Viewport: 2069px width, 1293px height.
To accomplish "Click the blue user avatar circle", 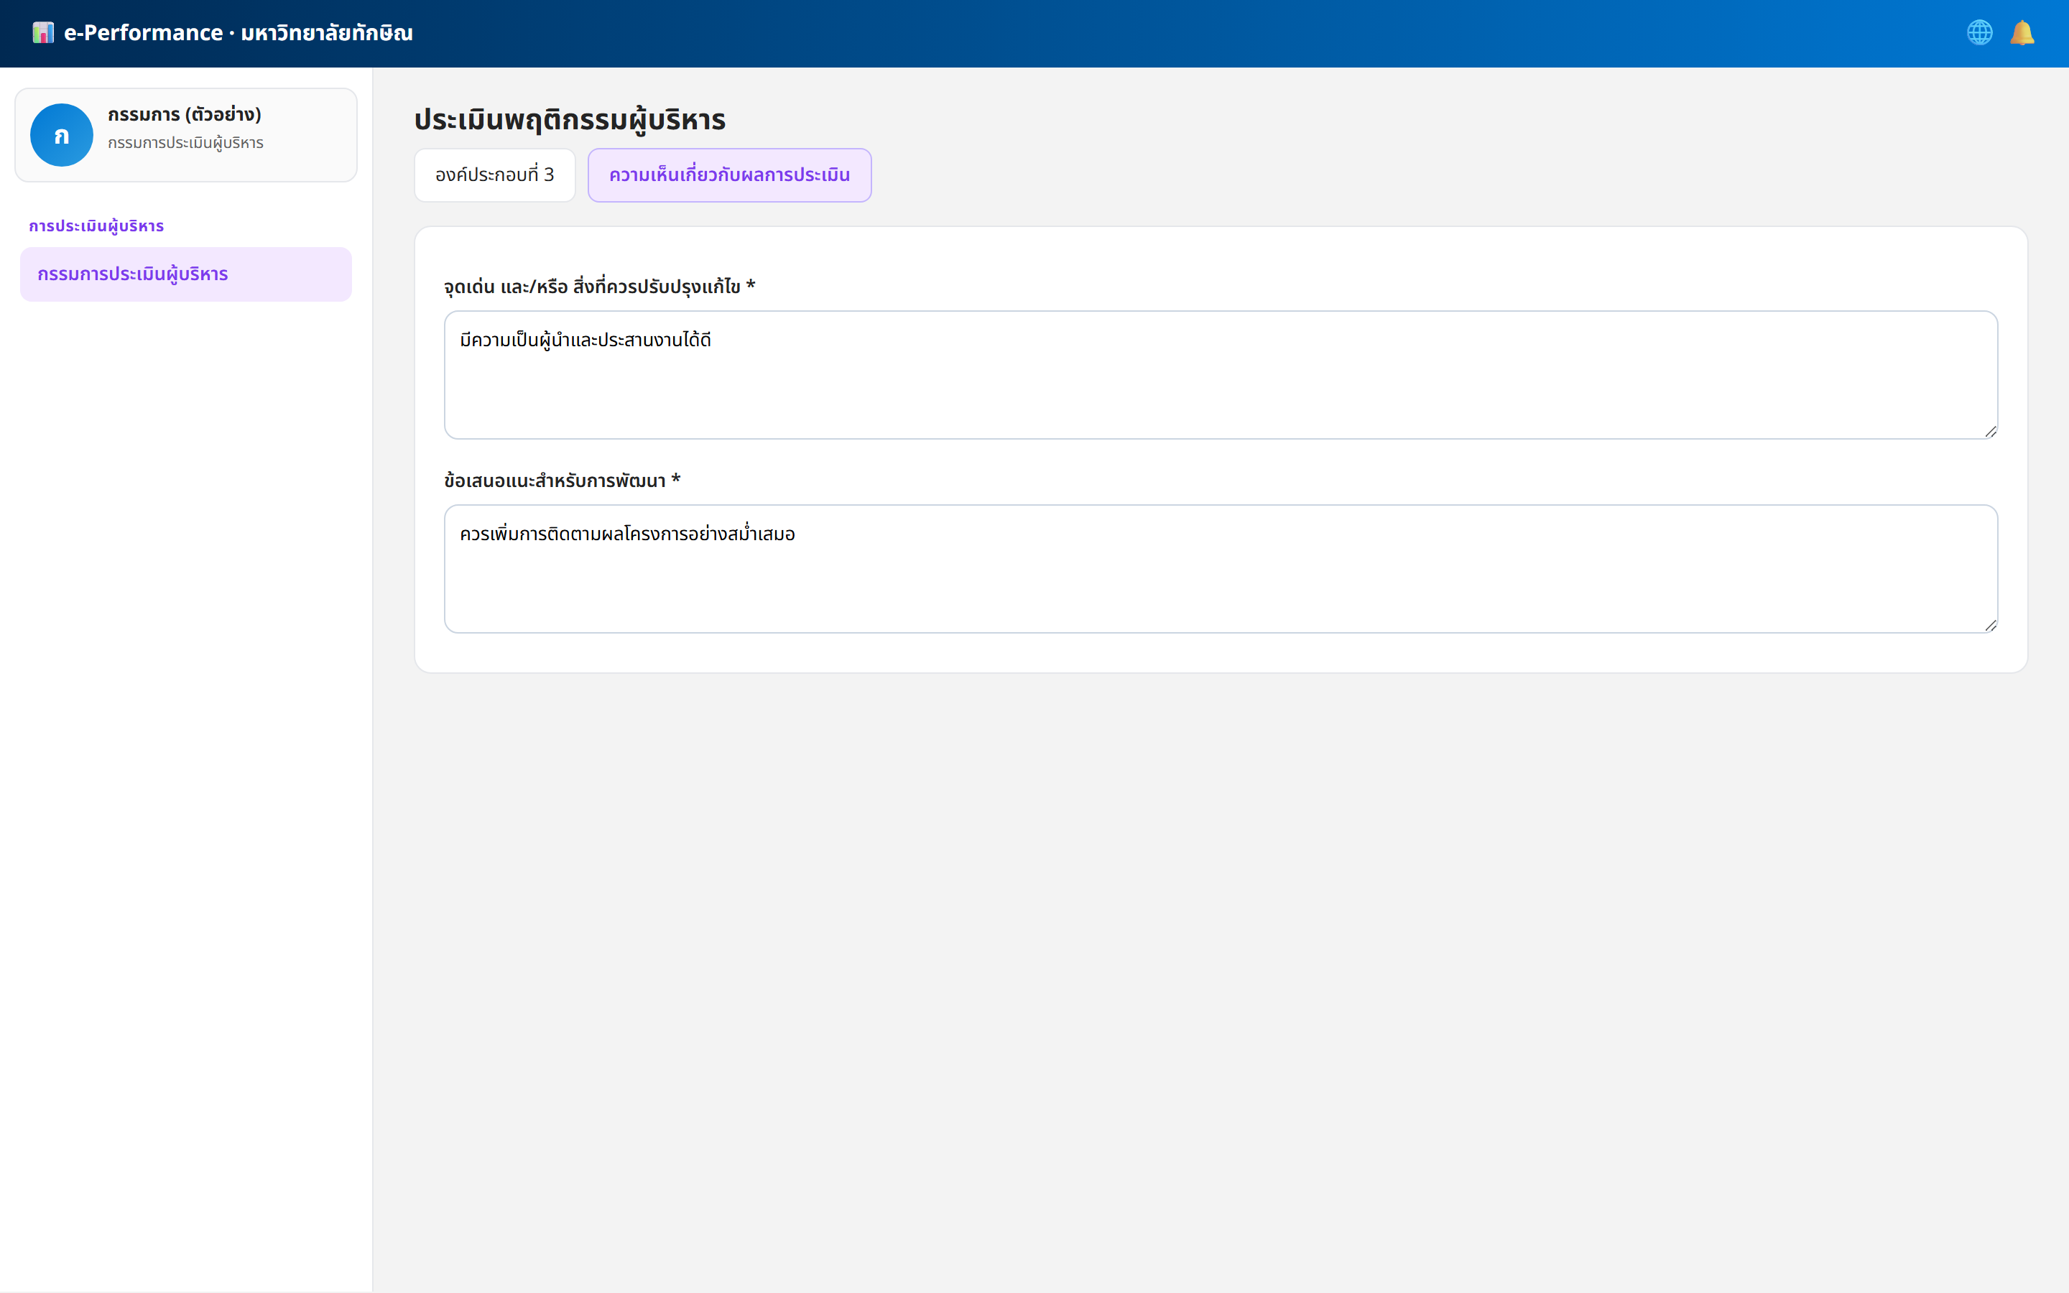I will coord(62,135).
